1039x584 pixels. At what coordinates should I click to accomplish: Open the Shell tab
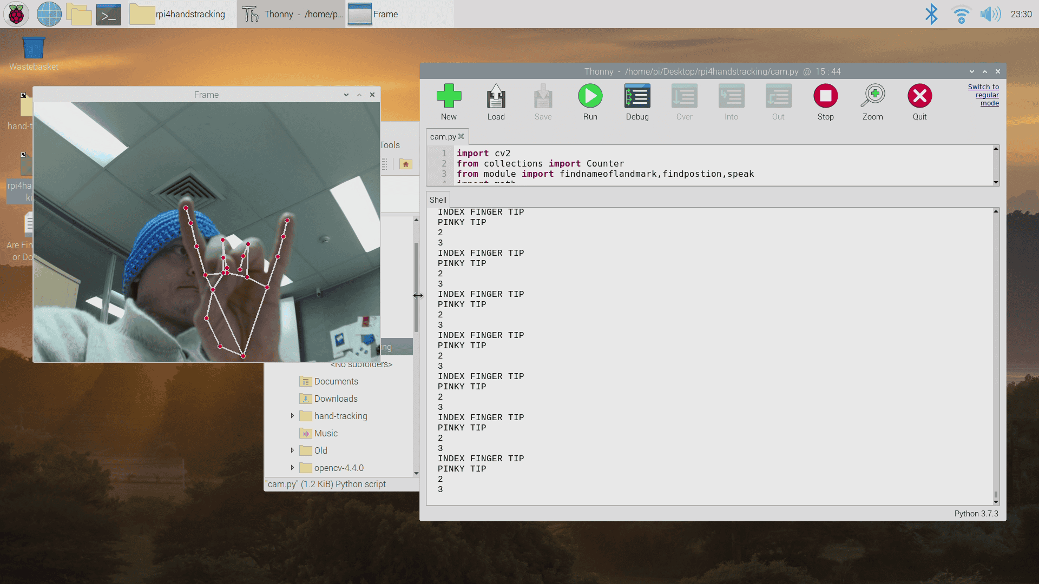pyautogui.click(x=438, y=200)
